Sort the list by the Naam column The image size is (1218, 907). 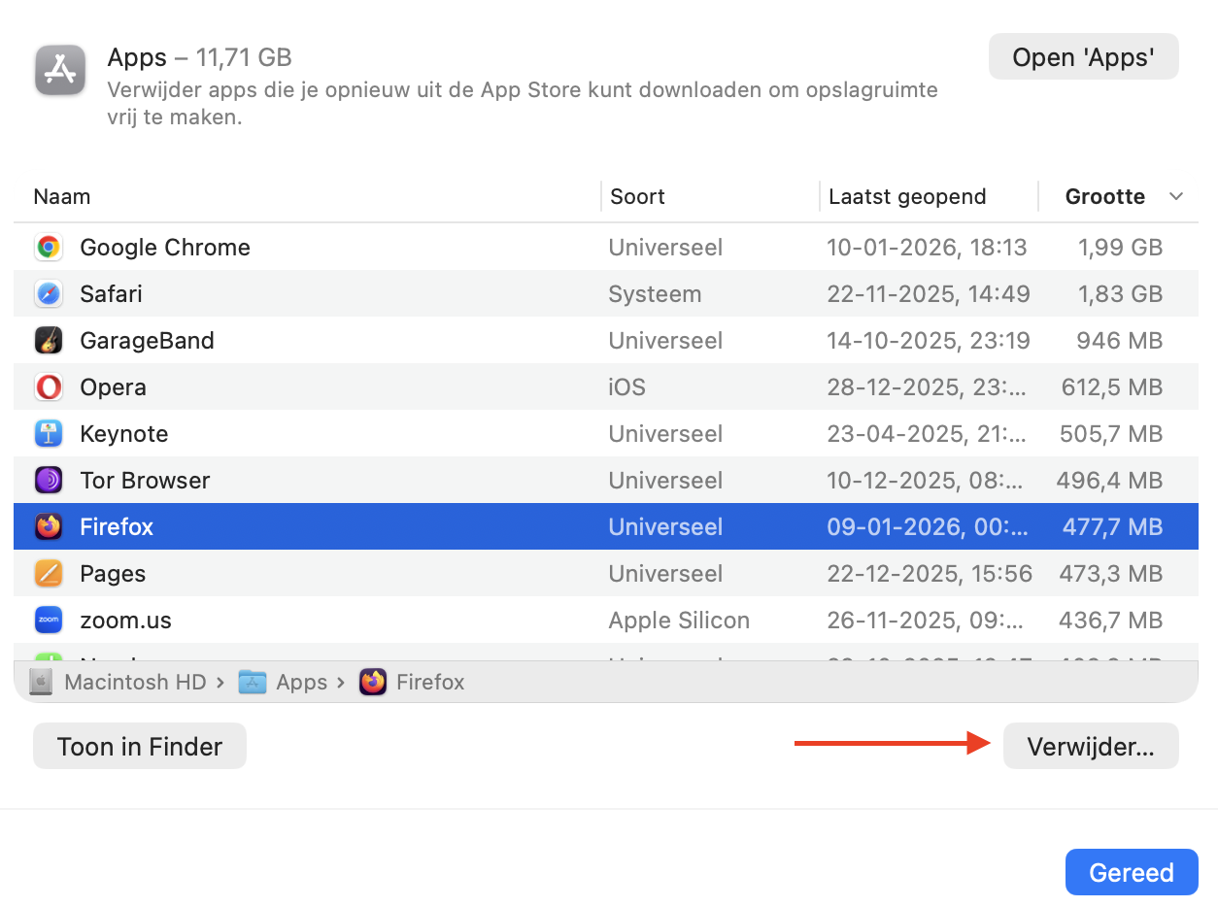pyautogui.click(x=61, y=196)
